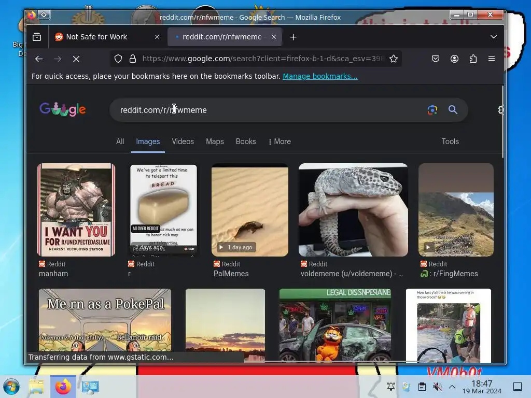Open the Windows Start button
The height and width of the screenshot is (398, 531).
point(11,387)
